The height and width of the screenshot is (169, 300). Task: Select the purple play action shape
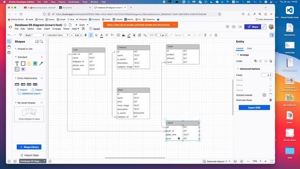coord(23,69)
